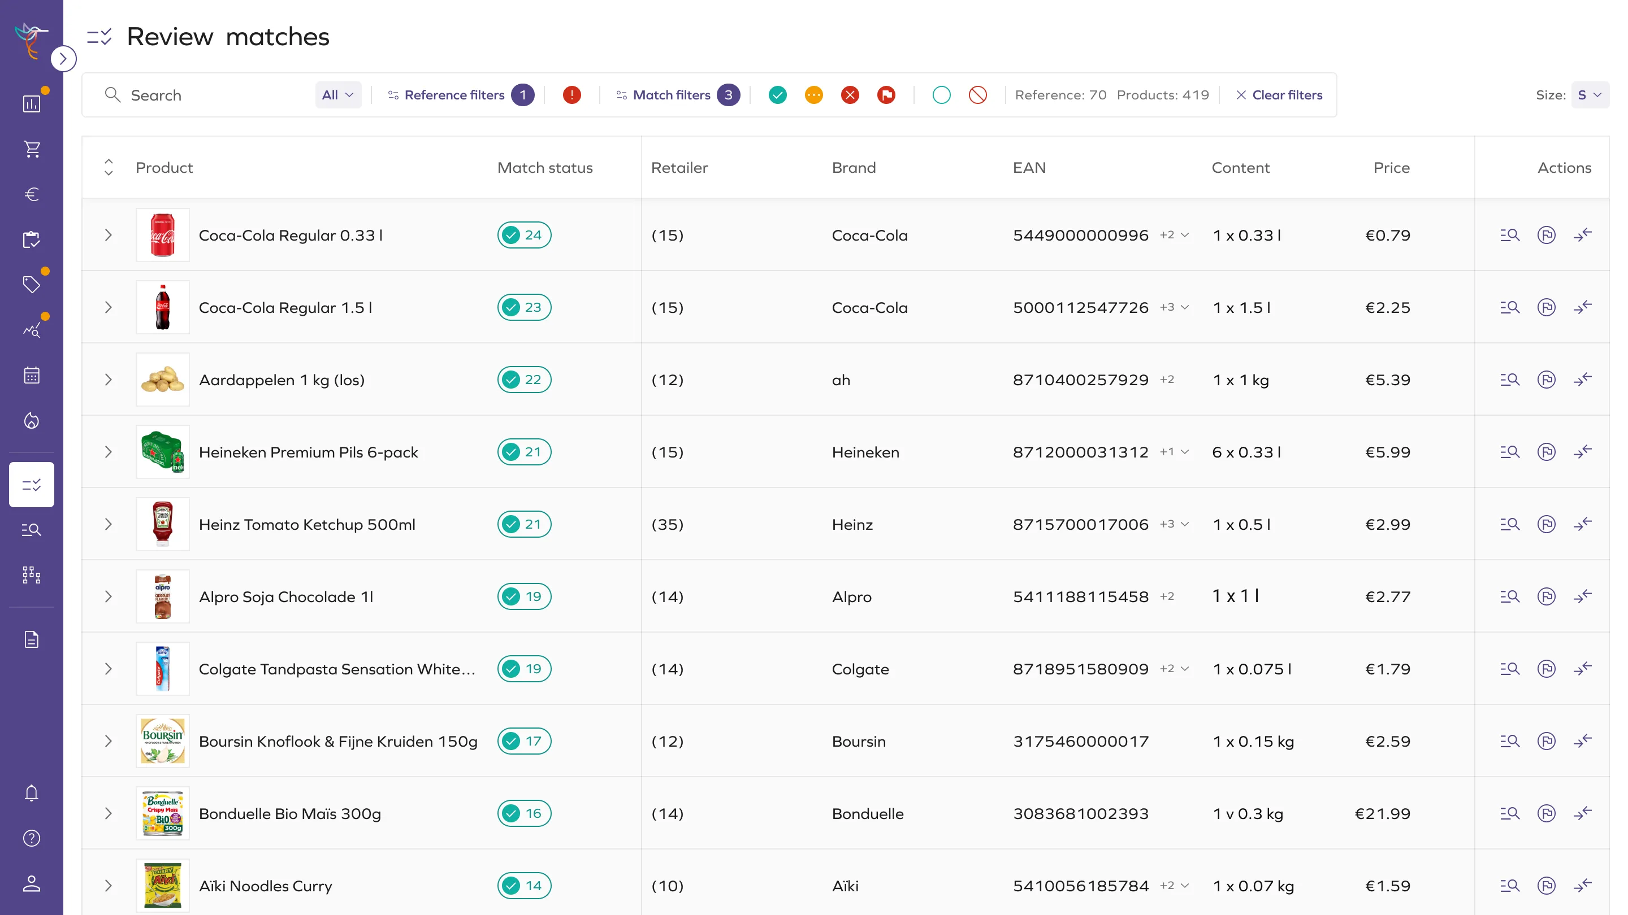Toggle the red rejected match filter
Viewport: 1628px width, 915px height.
point(850,95)
